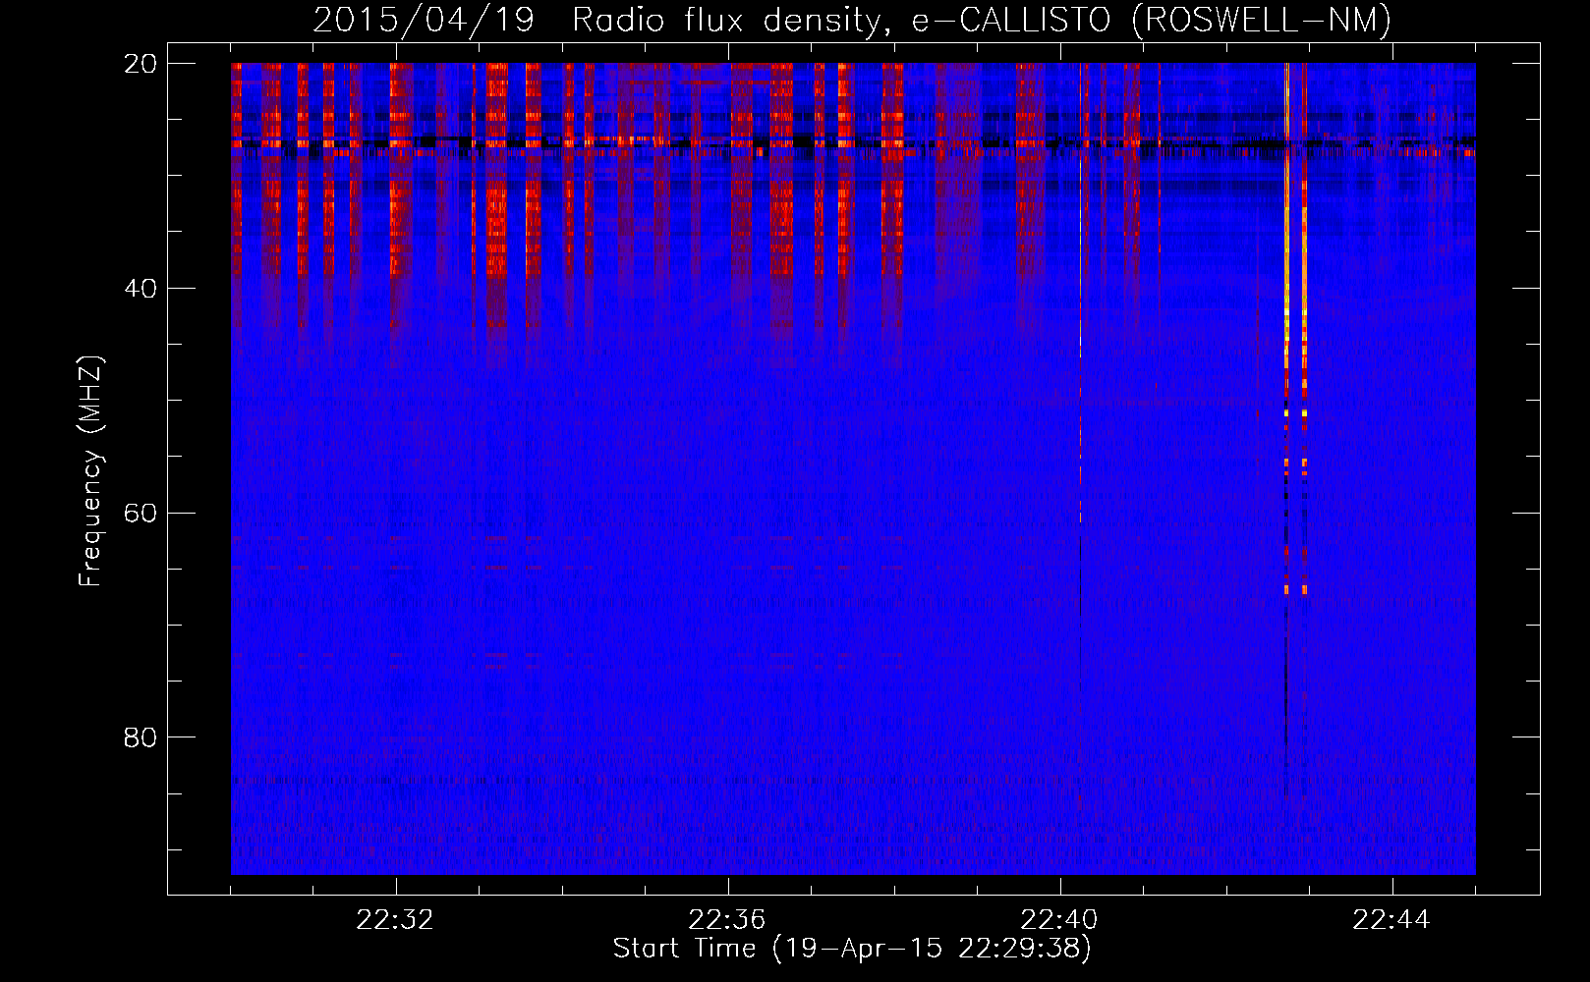Screen dimensions: 1590x982
Task: Click the 20 frequency tick label
Action: click(x=141, y=64)
